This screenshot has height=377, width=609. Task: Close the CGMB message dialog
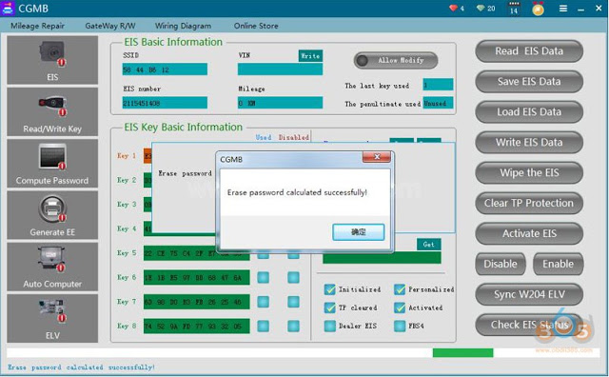tap(377, 157)
